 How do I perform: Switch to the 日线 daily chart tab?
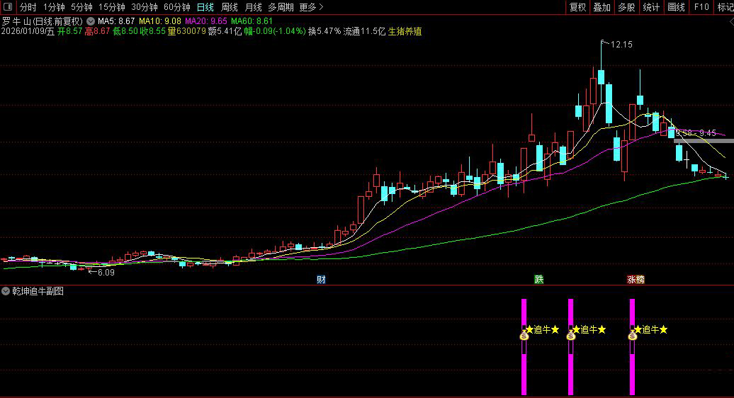[205, 7]
